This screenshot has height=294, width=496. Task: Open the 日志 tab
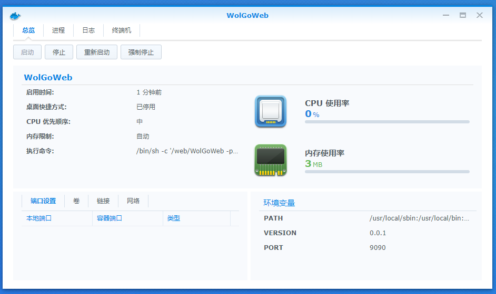88,30
